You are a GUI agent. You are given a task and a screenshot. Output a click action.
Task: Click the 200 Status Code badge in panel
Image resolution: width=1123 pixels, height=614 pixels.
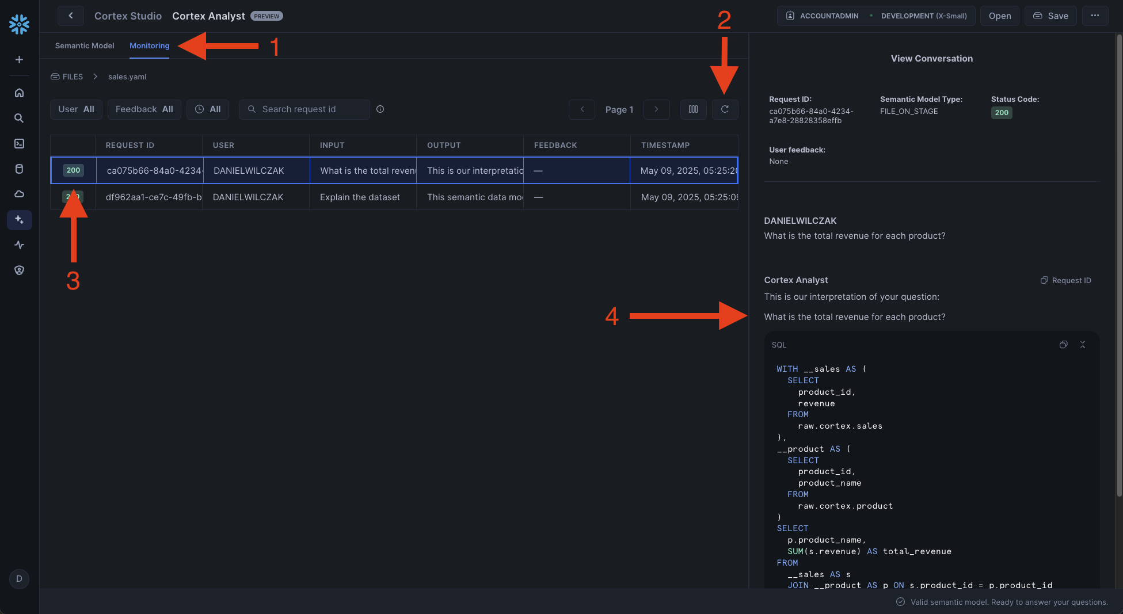click(1002, 113)
